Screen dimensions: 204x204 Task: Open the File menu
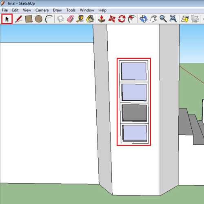pos(5,10)
